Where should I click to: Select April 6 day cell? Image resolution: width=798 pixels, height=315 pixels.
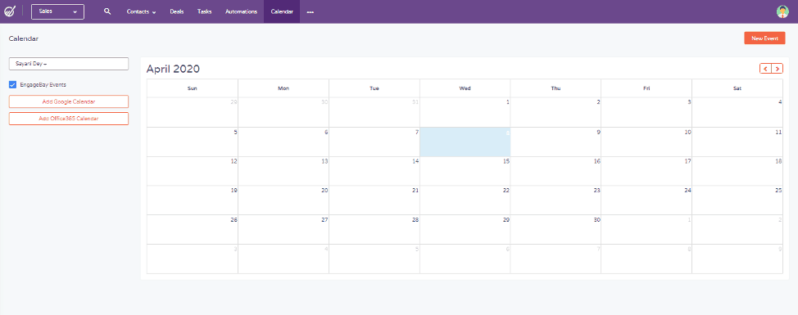(283, 142)
